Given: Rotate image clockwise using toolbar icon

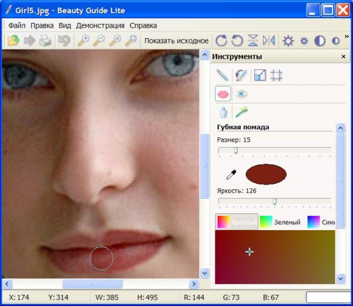Looking at the screenshot, I should (x=221, y=41).
